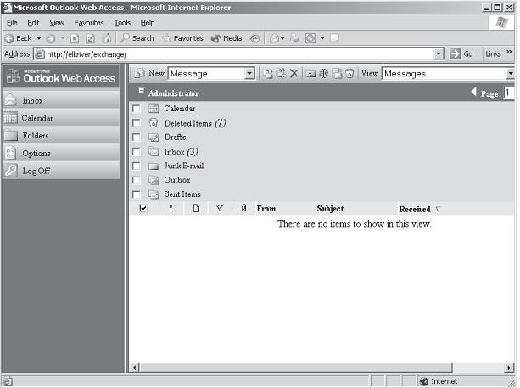520x388 pixels.
Task: Open the File menu
Action: (x=12, y=23)
